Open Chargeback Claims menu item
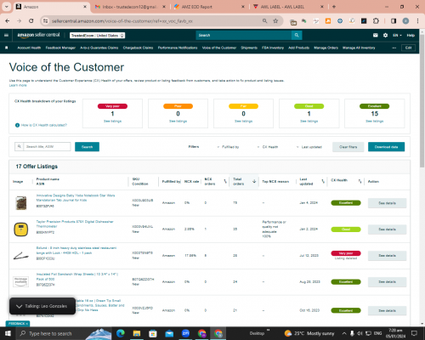Viewport: 425px width, 340px height. pyautogui.click(x=138, y=48)
